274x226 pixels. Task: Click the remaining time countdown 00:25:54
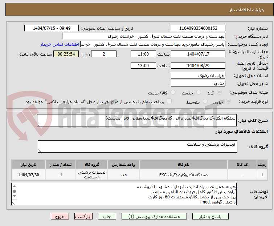(66, 54)
